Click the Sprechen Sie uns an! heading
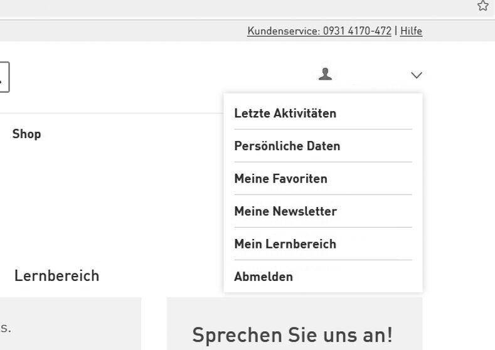Screen dimensions: 495x350 pos(292,335)
